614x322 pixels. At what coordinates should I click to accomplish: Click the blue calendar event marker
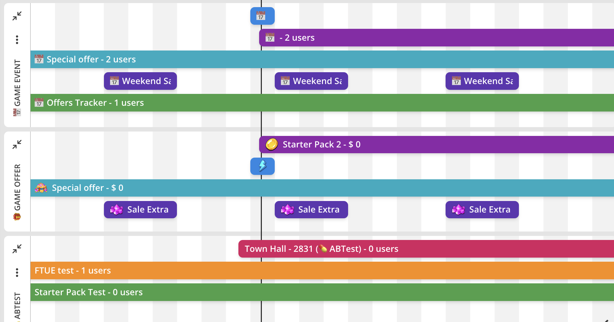[262, 16]
